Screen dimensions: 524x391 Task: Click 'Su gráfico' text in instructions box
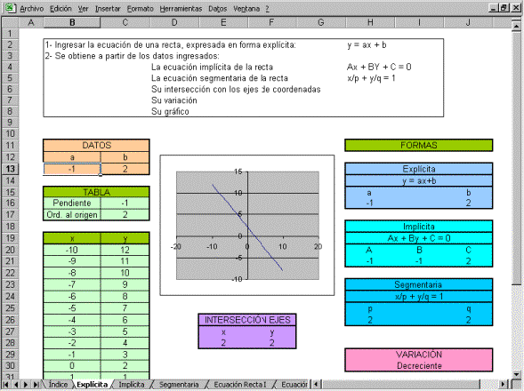(170, 111)
